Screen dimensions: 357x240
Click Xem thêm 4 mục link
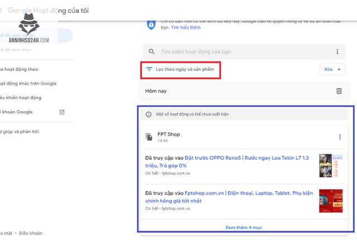(244, 227)
